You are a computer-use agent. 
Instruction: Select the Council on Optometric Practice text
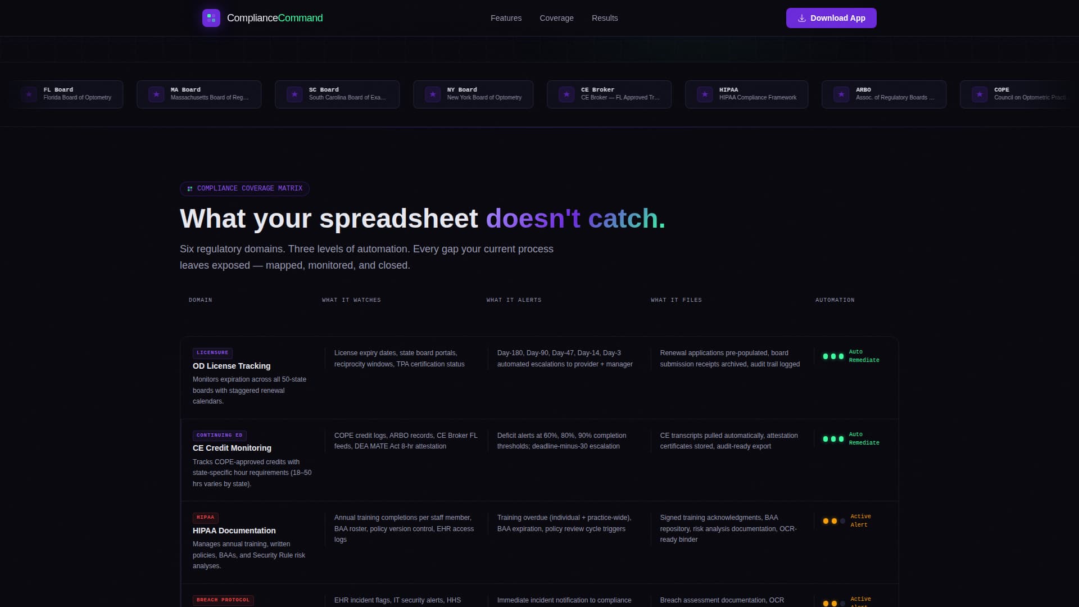(1030, 98)
